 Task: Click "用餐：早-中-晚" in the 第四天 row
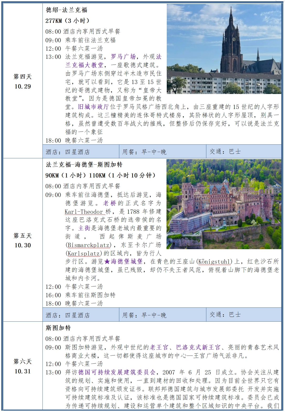144,152
